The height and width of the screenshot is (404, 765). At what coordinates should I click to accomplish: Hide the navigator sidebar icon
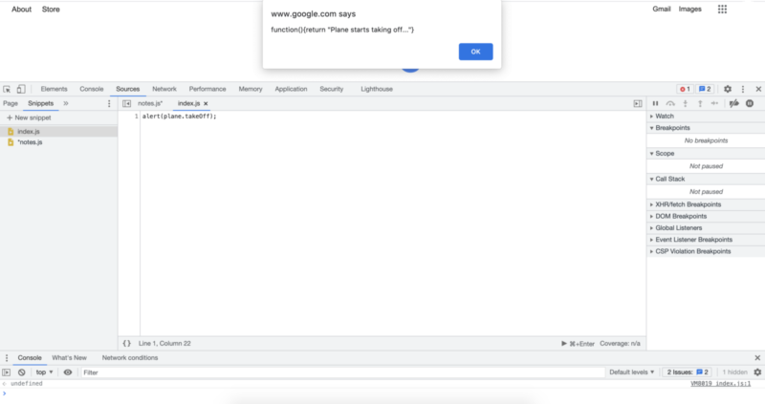[x=127, y=104]
